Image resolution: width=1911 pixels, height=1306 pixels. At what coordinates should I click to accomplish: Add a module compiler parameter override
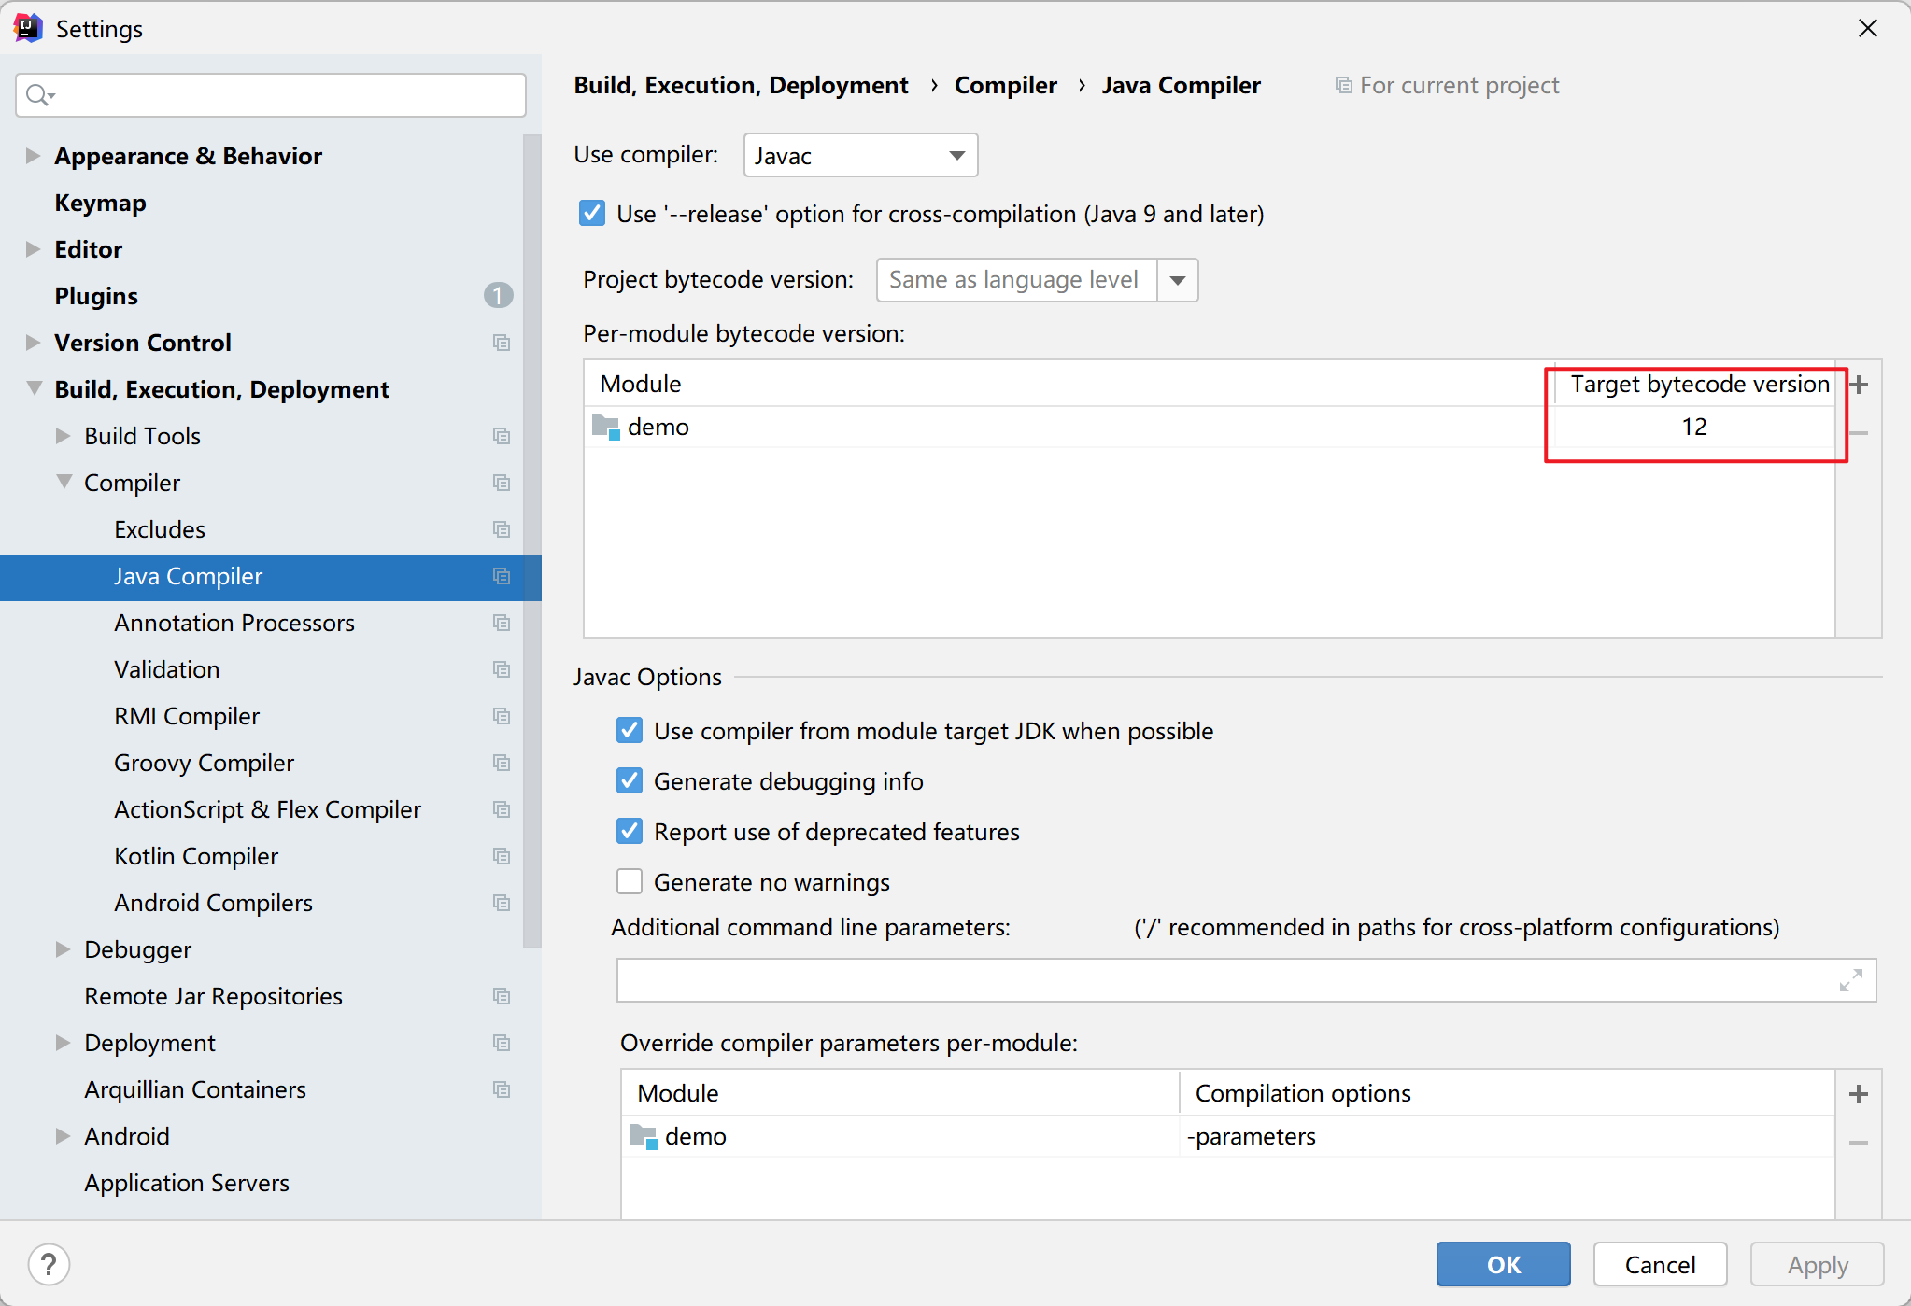click(1859, 1094)
